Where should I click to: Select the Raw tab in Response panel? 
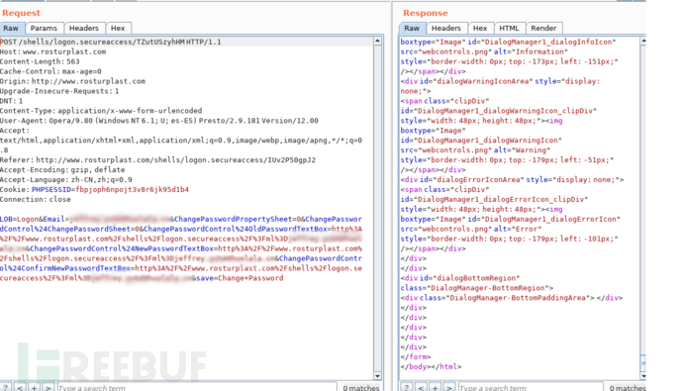coord(412,28)
